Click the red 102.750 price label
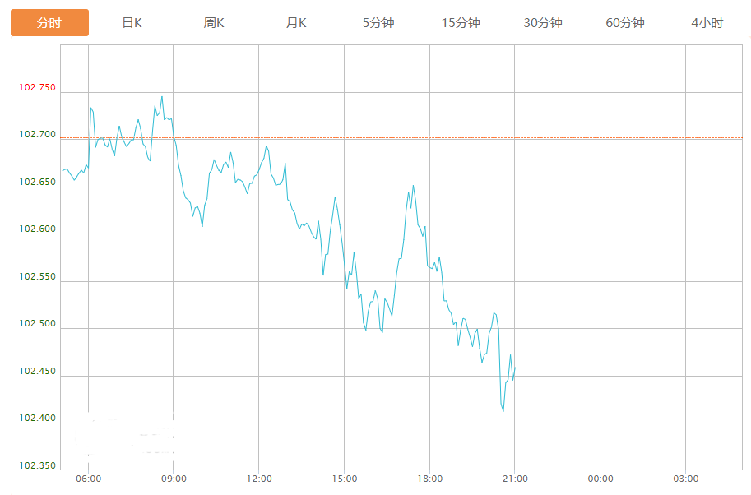The width and height of the screenshot is (751, 495). click(38, 87)
